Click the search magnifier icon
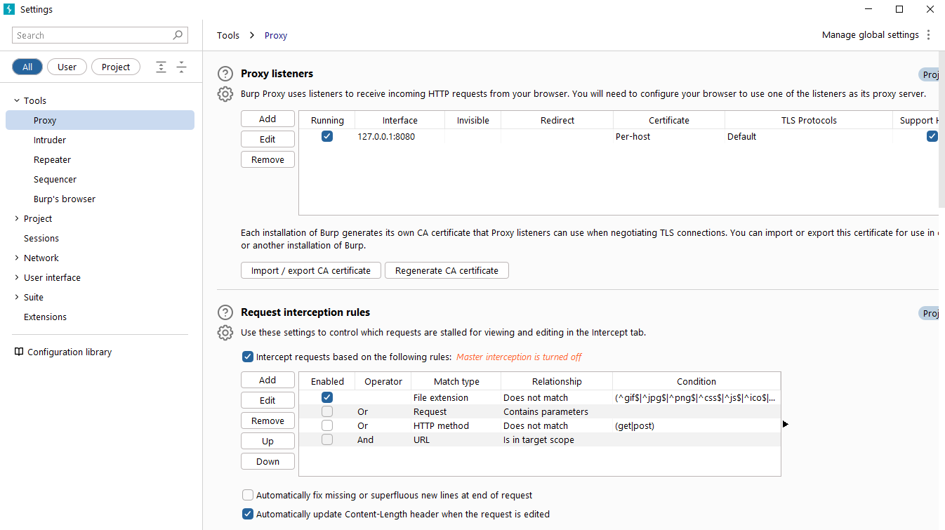The height and width of the screenshot is (530, 945). pyautogui.click(x=178, y=34)
